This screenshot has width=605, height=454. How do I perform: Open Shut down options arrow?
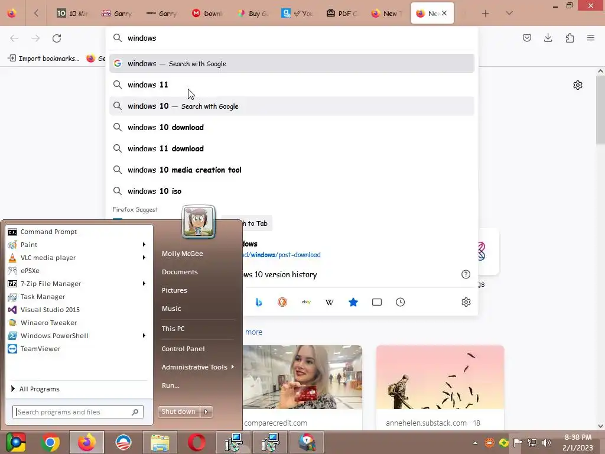[x=206, y=411]
